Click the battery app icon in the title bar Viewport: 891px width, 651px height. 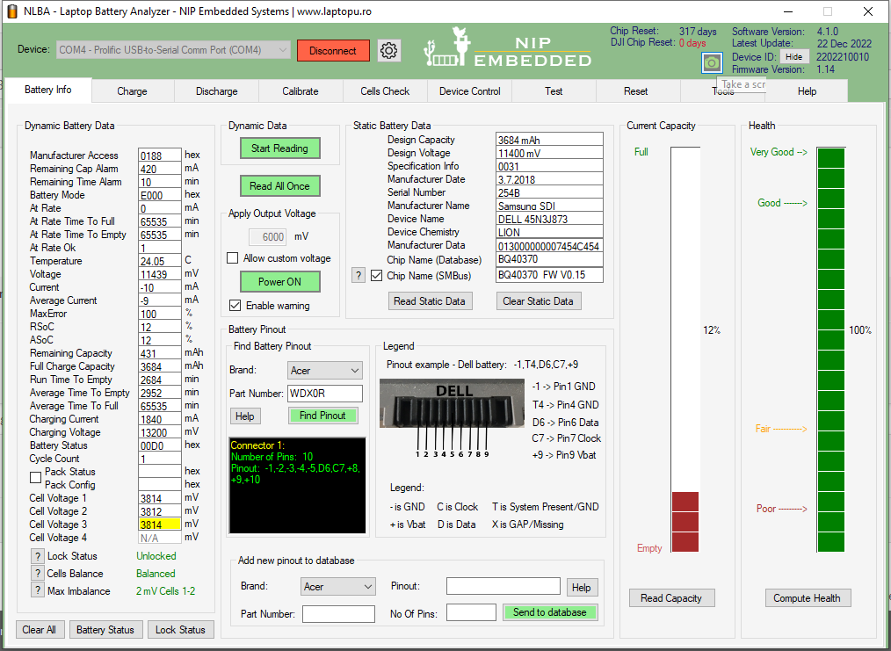tap(11, 11)
